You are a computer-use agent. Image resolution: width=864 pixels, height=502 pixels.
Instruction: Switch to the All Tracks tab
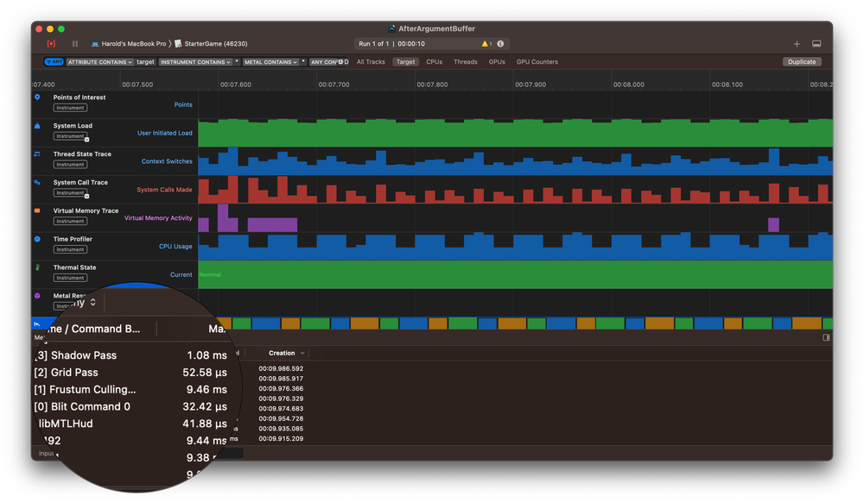coord(371,61)
